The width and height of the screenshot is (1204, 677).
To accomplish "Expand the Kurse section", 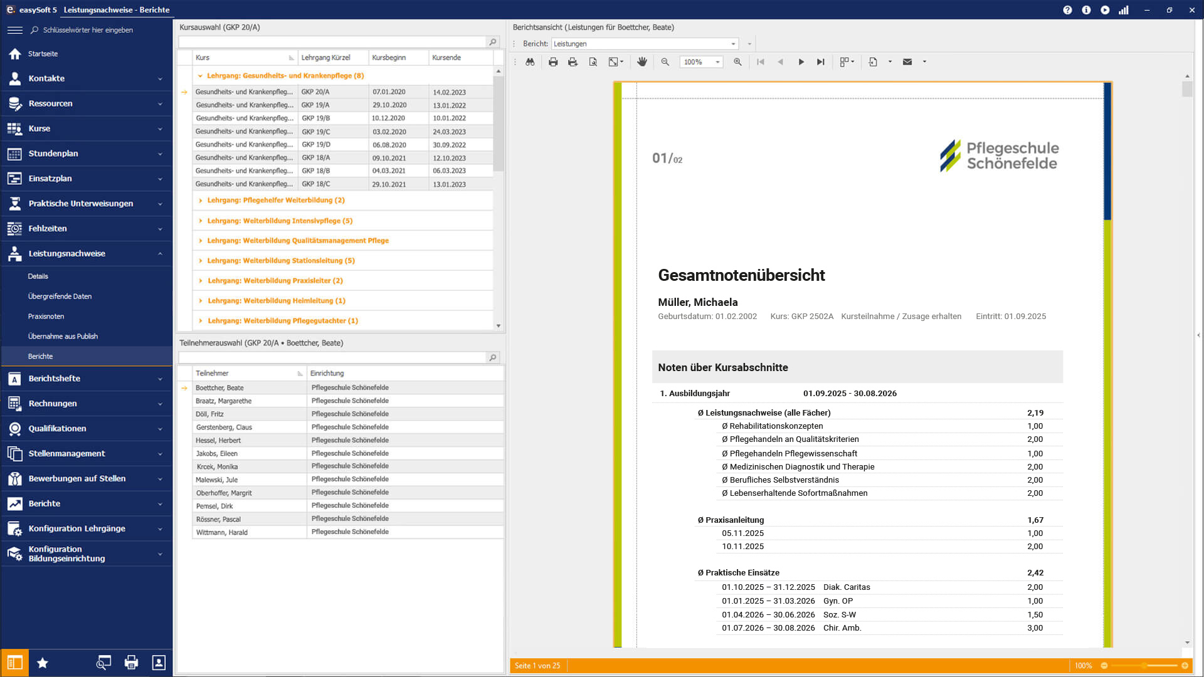I will pyautogui.click(x=87, y=129).
